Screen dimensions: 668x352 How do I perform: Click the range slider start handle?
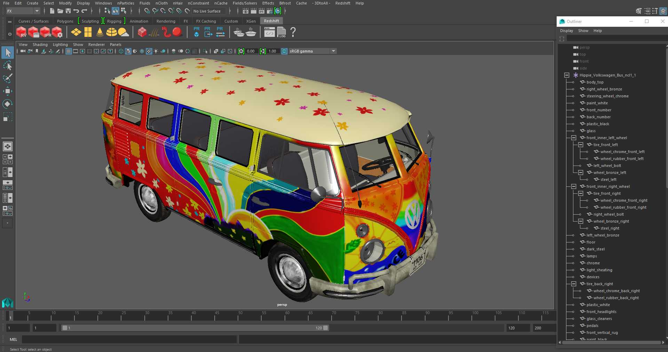(x=65, y=328)
